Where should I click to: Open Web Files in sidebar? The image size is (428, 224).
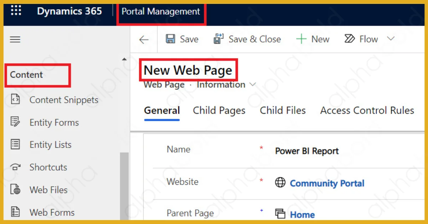click(x=49, y=190)
